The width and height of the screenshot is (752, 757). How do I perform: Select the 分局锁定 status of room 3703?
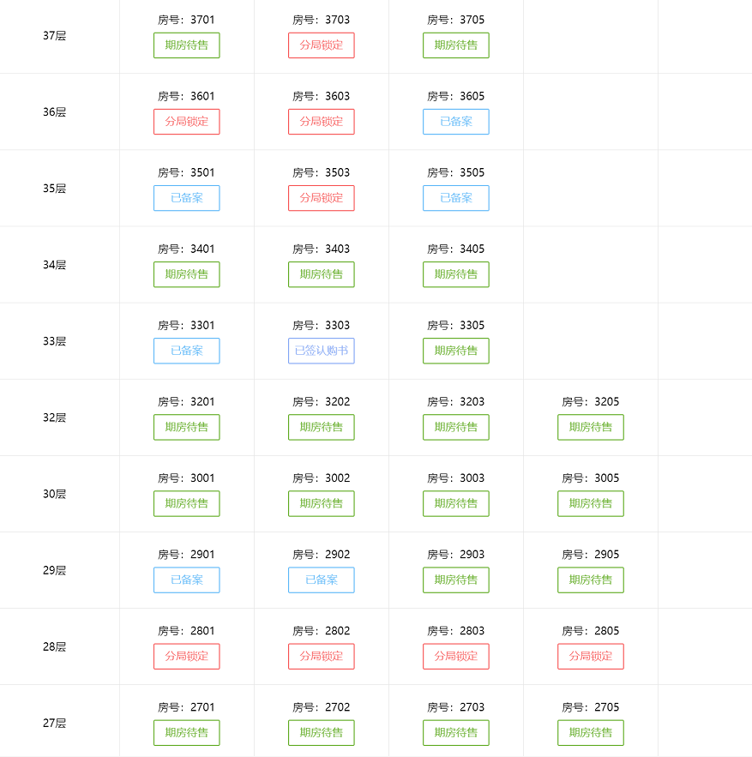click(322, 45)
